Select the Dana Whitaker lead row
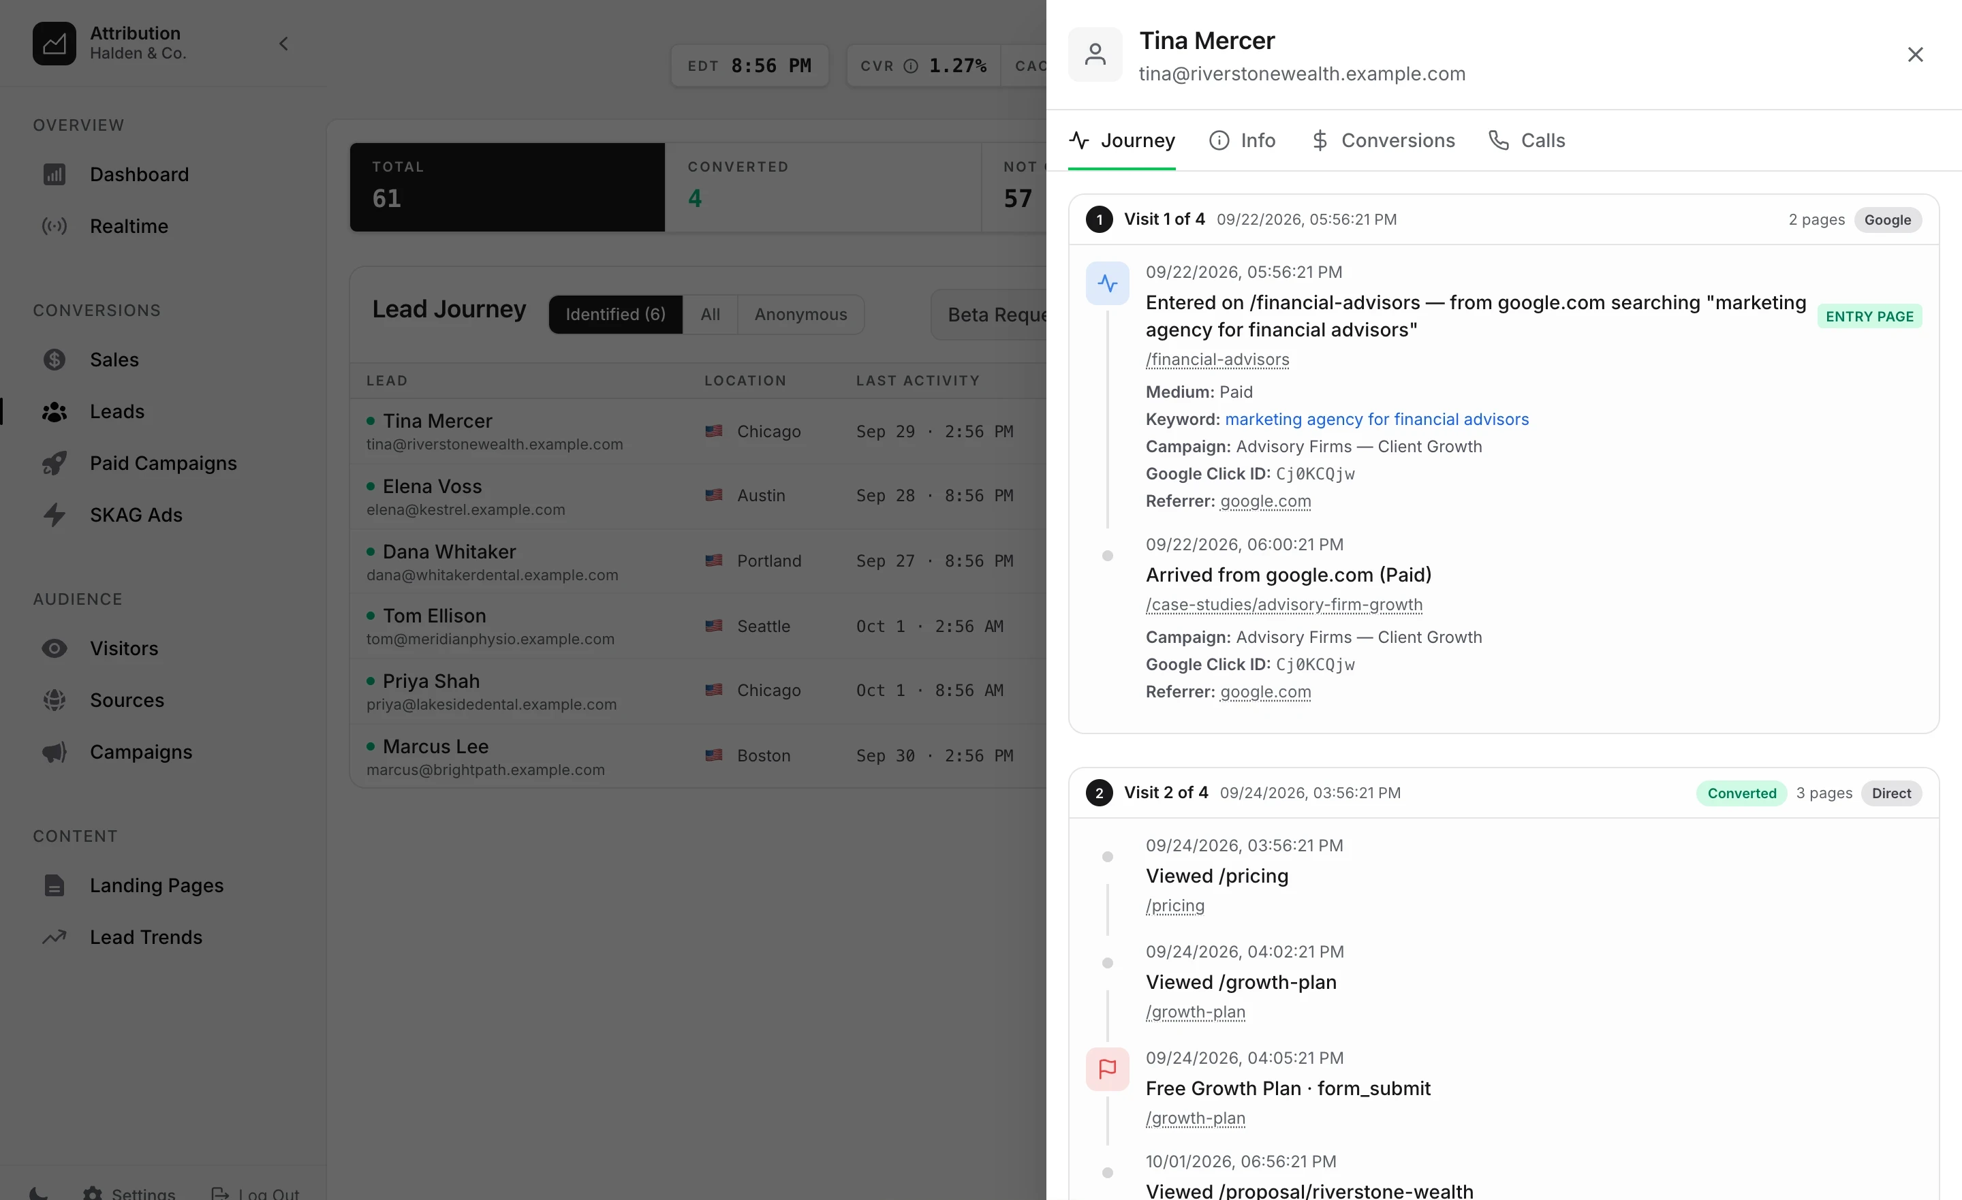 (x=698, y=561)
